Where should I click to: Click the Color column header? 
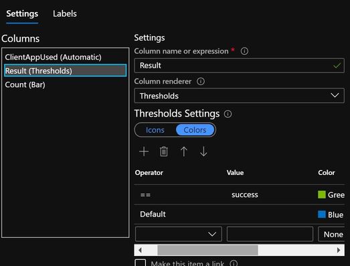tap(327, 173)
